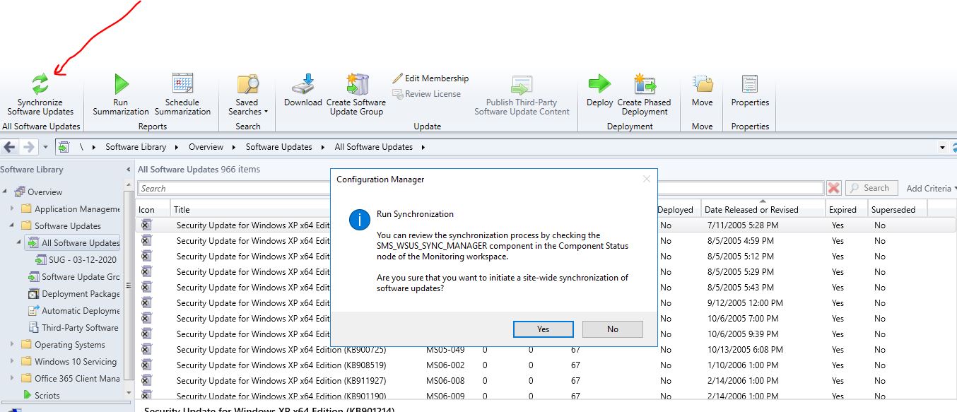Create a Software Update Group
Image resolution: width=957 pixels, height=412 pixels.
[357, 93]
